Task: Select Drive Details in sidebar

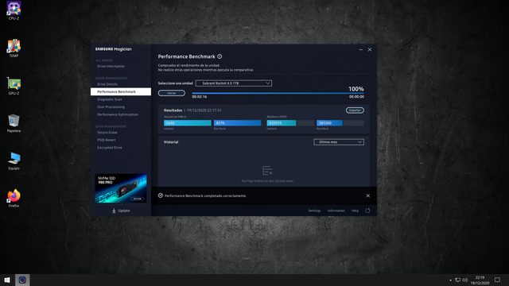Action: (x=107, y=84)
